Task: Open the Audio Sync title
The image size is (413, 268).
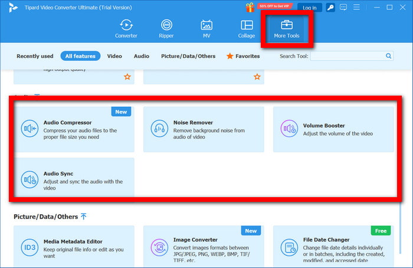Action: (x=58, y=174)
